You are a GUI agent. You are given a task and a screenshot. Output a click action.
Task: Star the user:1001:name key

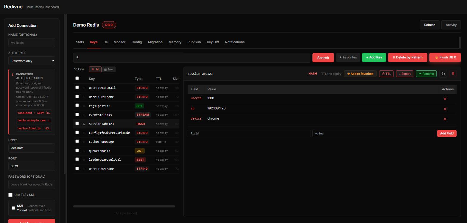(x=84, y=97)
